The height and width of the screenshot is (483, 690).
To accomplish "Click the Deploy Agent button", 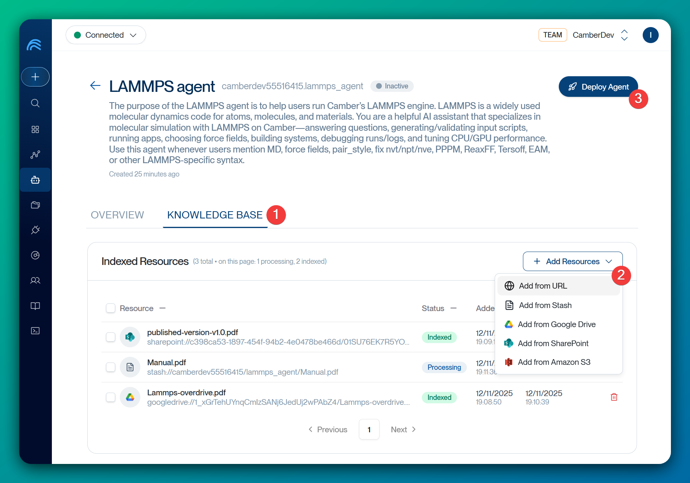I will pyautogui.click(x=598, y=87).
